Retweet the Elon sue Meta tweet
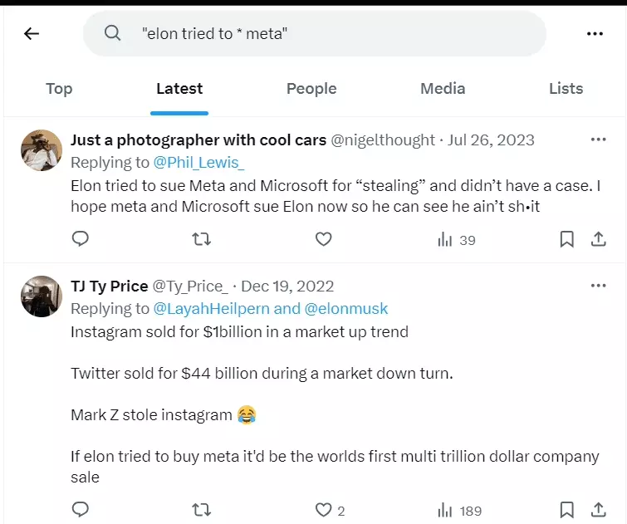Image resolution: width=627 pixels, height=524 pixels. tap(201, 239)
